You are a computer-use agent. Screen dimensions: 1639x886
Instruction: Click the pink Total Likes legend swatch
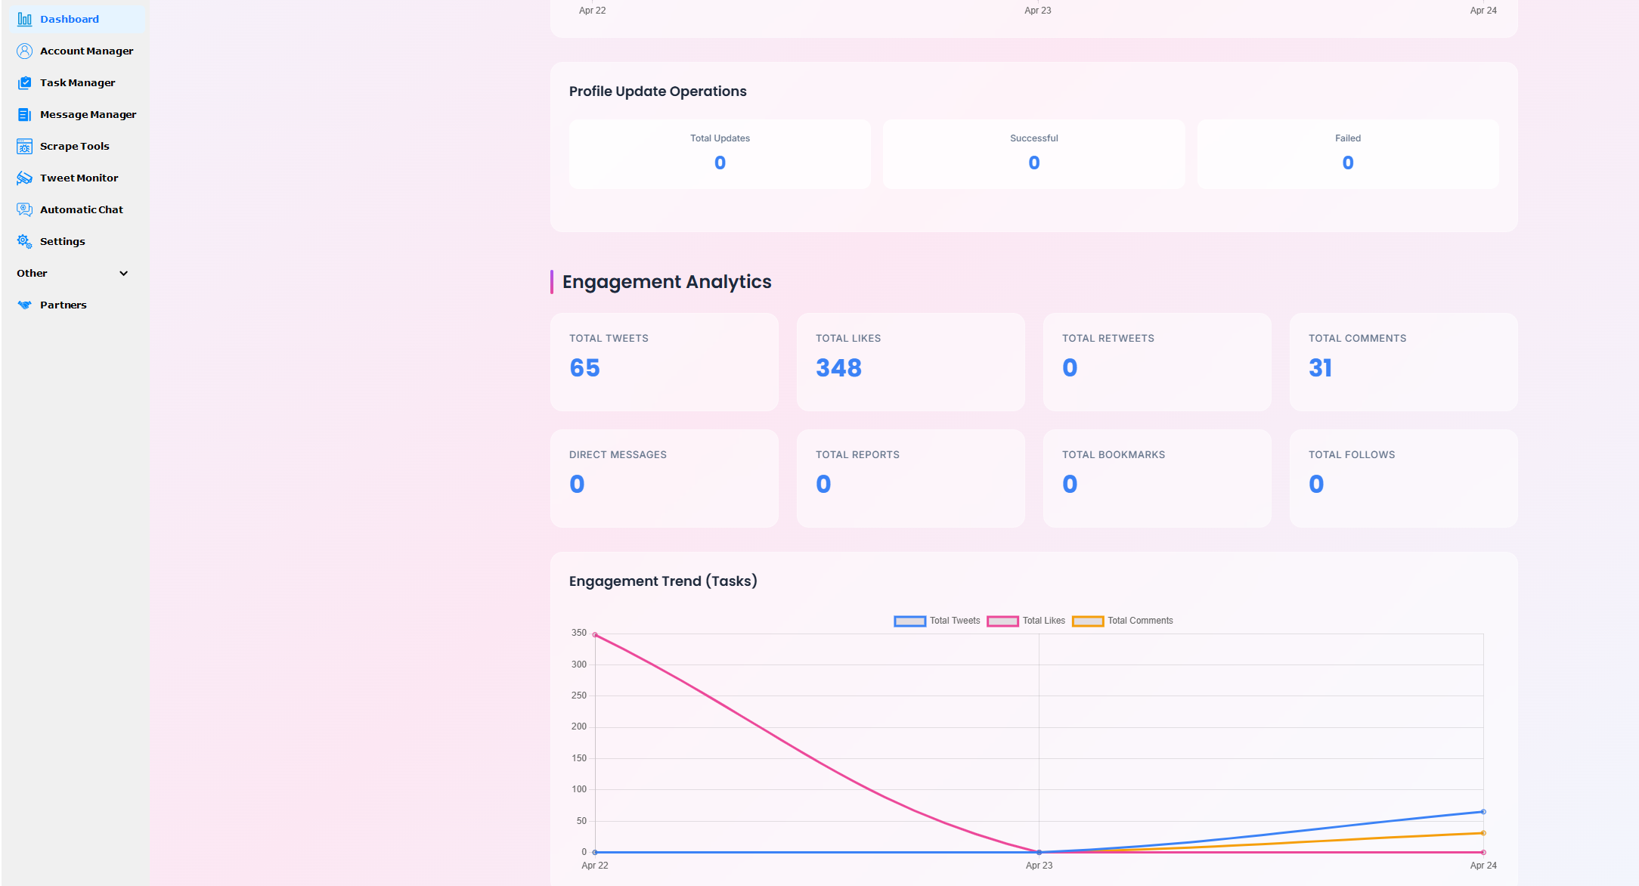[1002, 621]
